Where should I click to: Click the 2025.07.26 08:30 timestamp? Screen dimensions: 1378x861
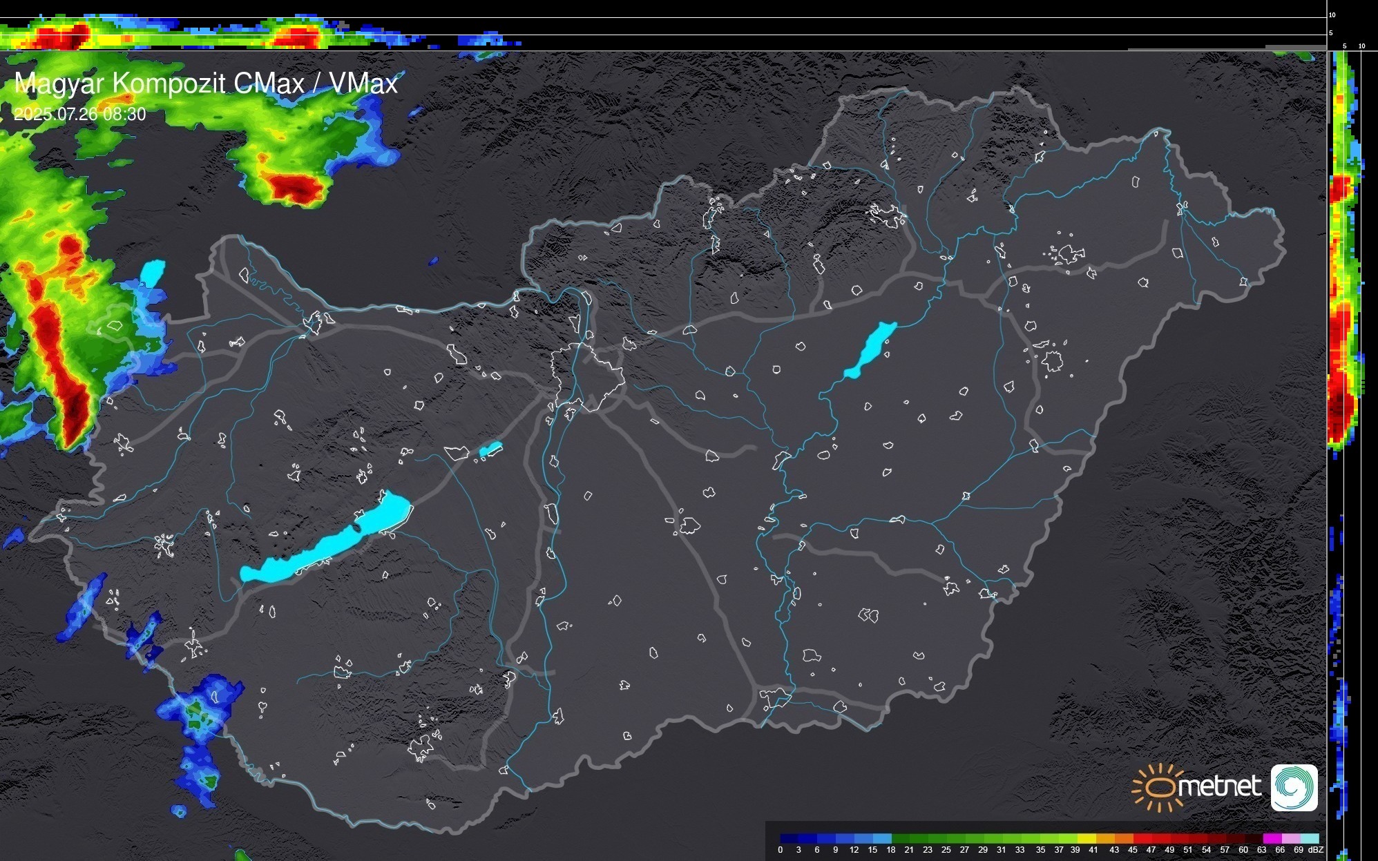click(80, 114)
